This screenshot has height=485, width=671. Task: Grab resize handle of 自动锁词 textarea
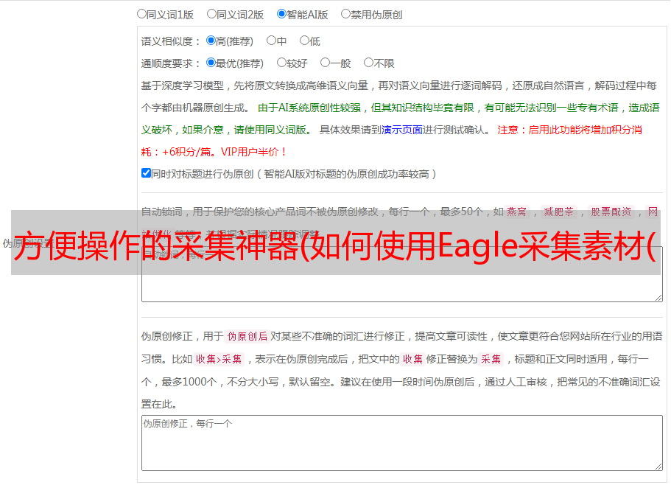click(658, 298)
